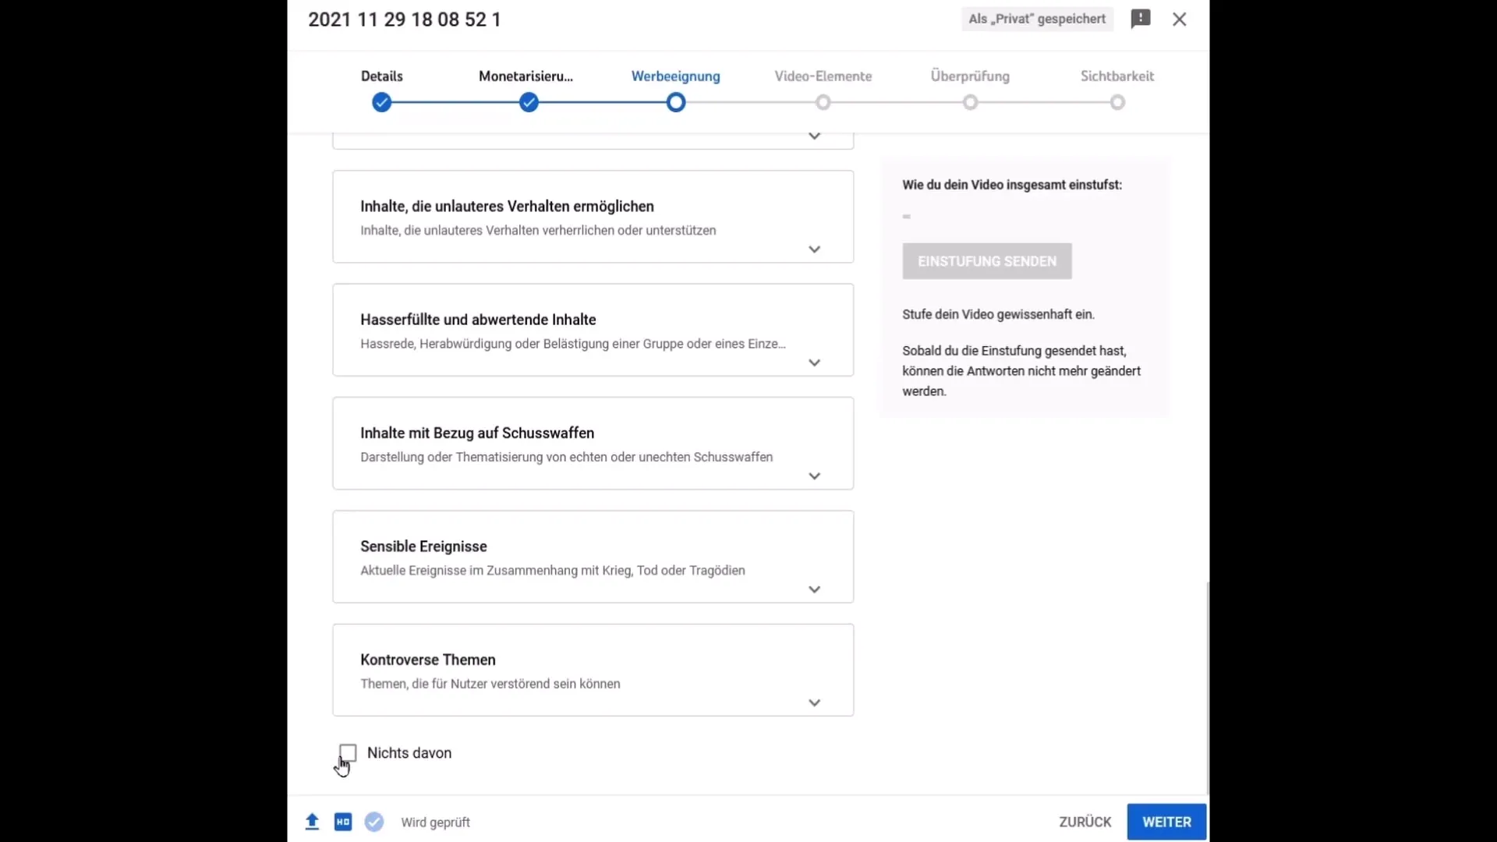The width and height of the screenshot is (1497, 842).
Task: Click the Überprüfung step in the progress bar
Action: pyautogui.click(x=970, y=102)
